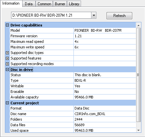Click the Writable value Yes
This screenshot has height=137, width=145.
tap(77, 86)
